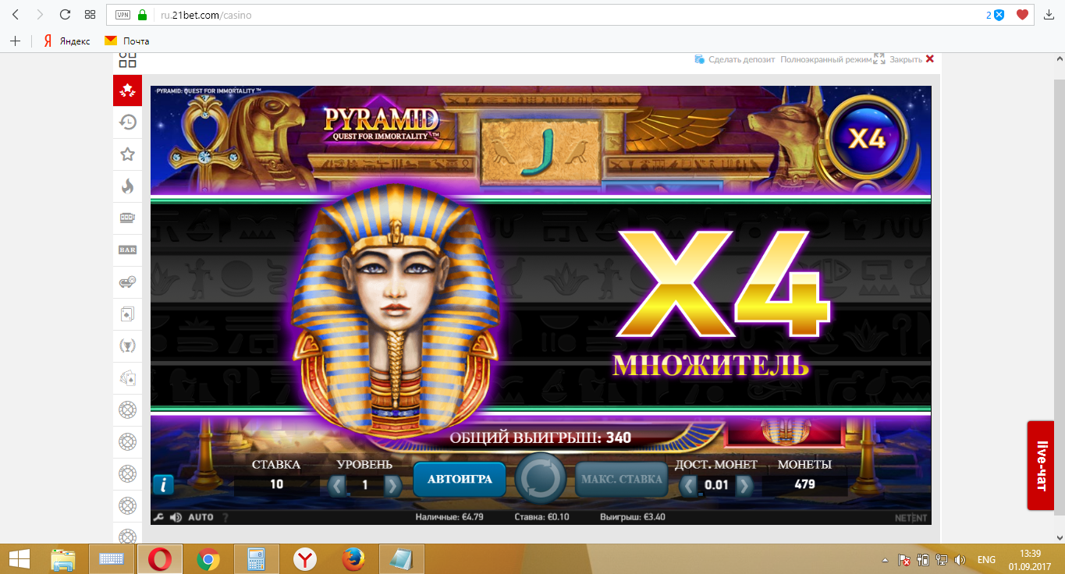
Task: Open the on-screen keyboard taskbar icon
Action: (112, 559)
